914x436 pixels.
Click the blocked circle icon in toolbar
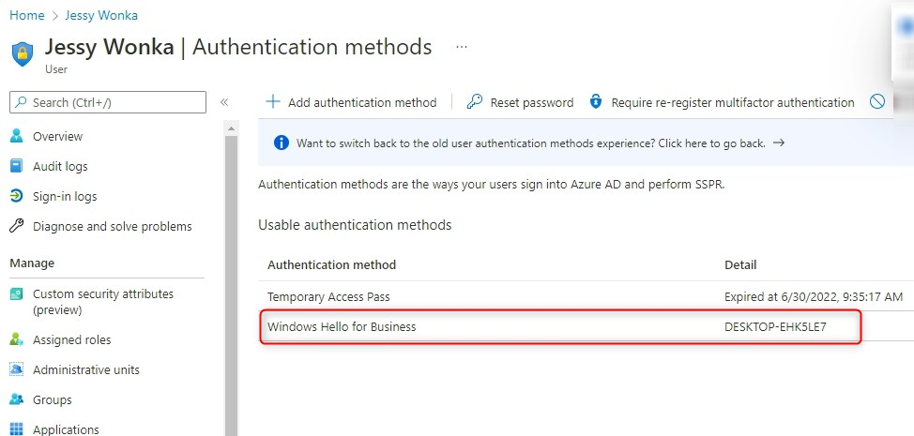[877, 102]
